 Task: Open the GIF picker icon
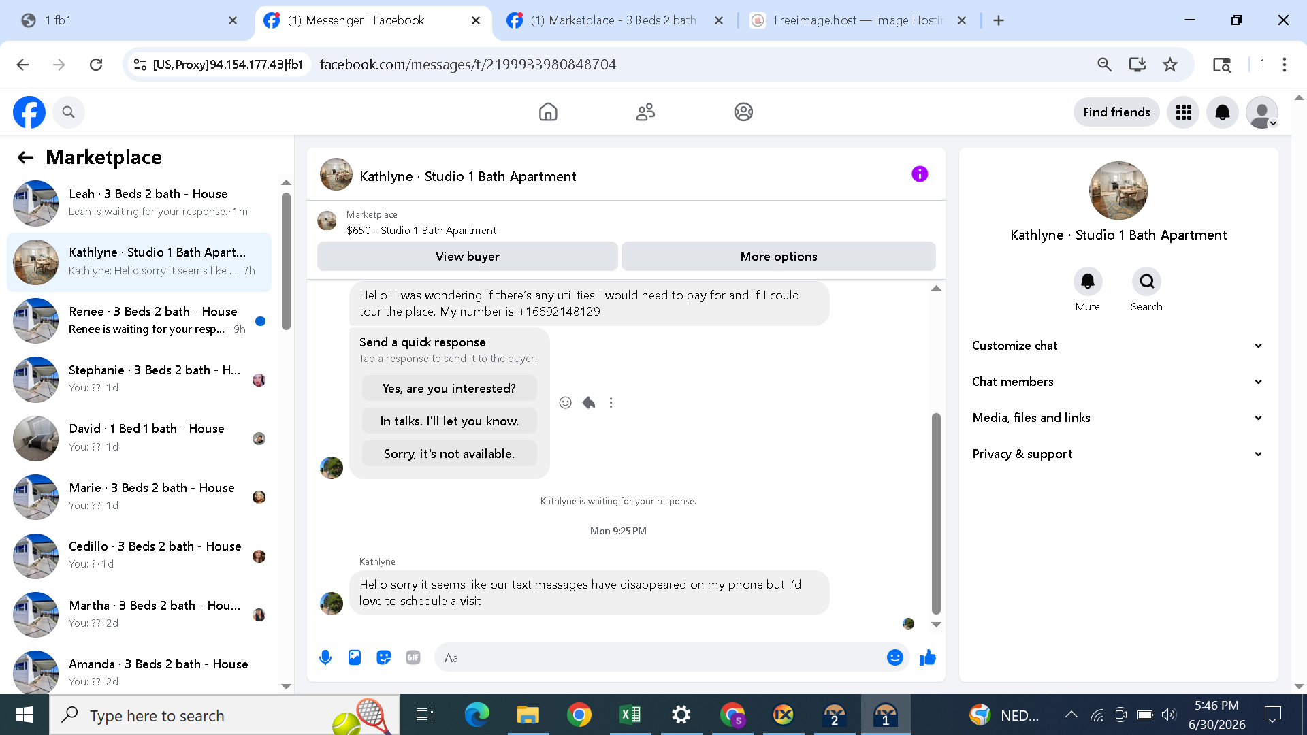tap(413, 657)
